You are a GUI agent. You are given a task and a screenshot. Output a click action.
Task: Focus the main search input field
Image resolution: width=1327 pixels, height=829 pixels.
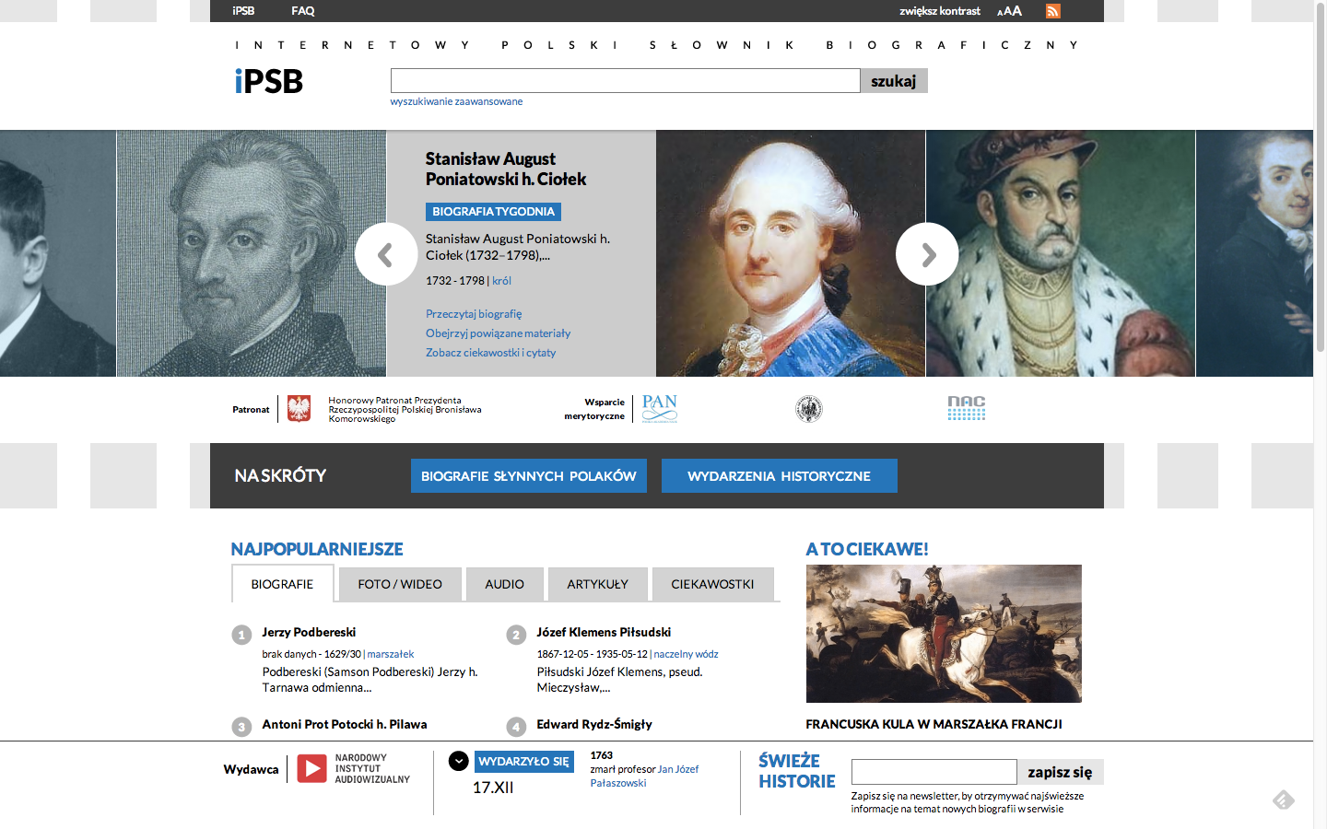click(x=625, y=81)
